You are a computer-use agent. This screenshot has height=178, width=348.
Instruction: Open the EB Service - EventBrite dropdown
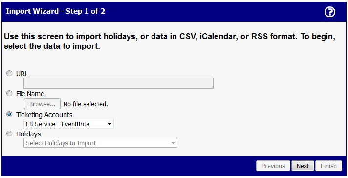click(68, 124)
